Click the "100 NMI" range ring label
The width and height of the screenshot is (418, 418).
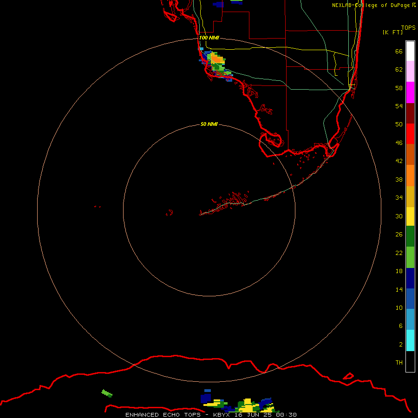(209, 38)
